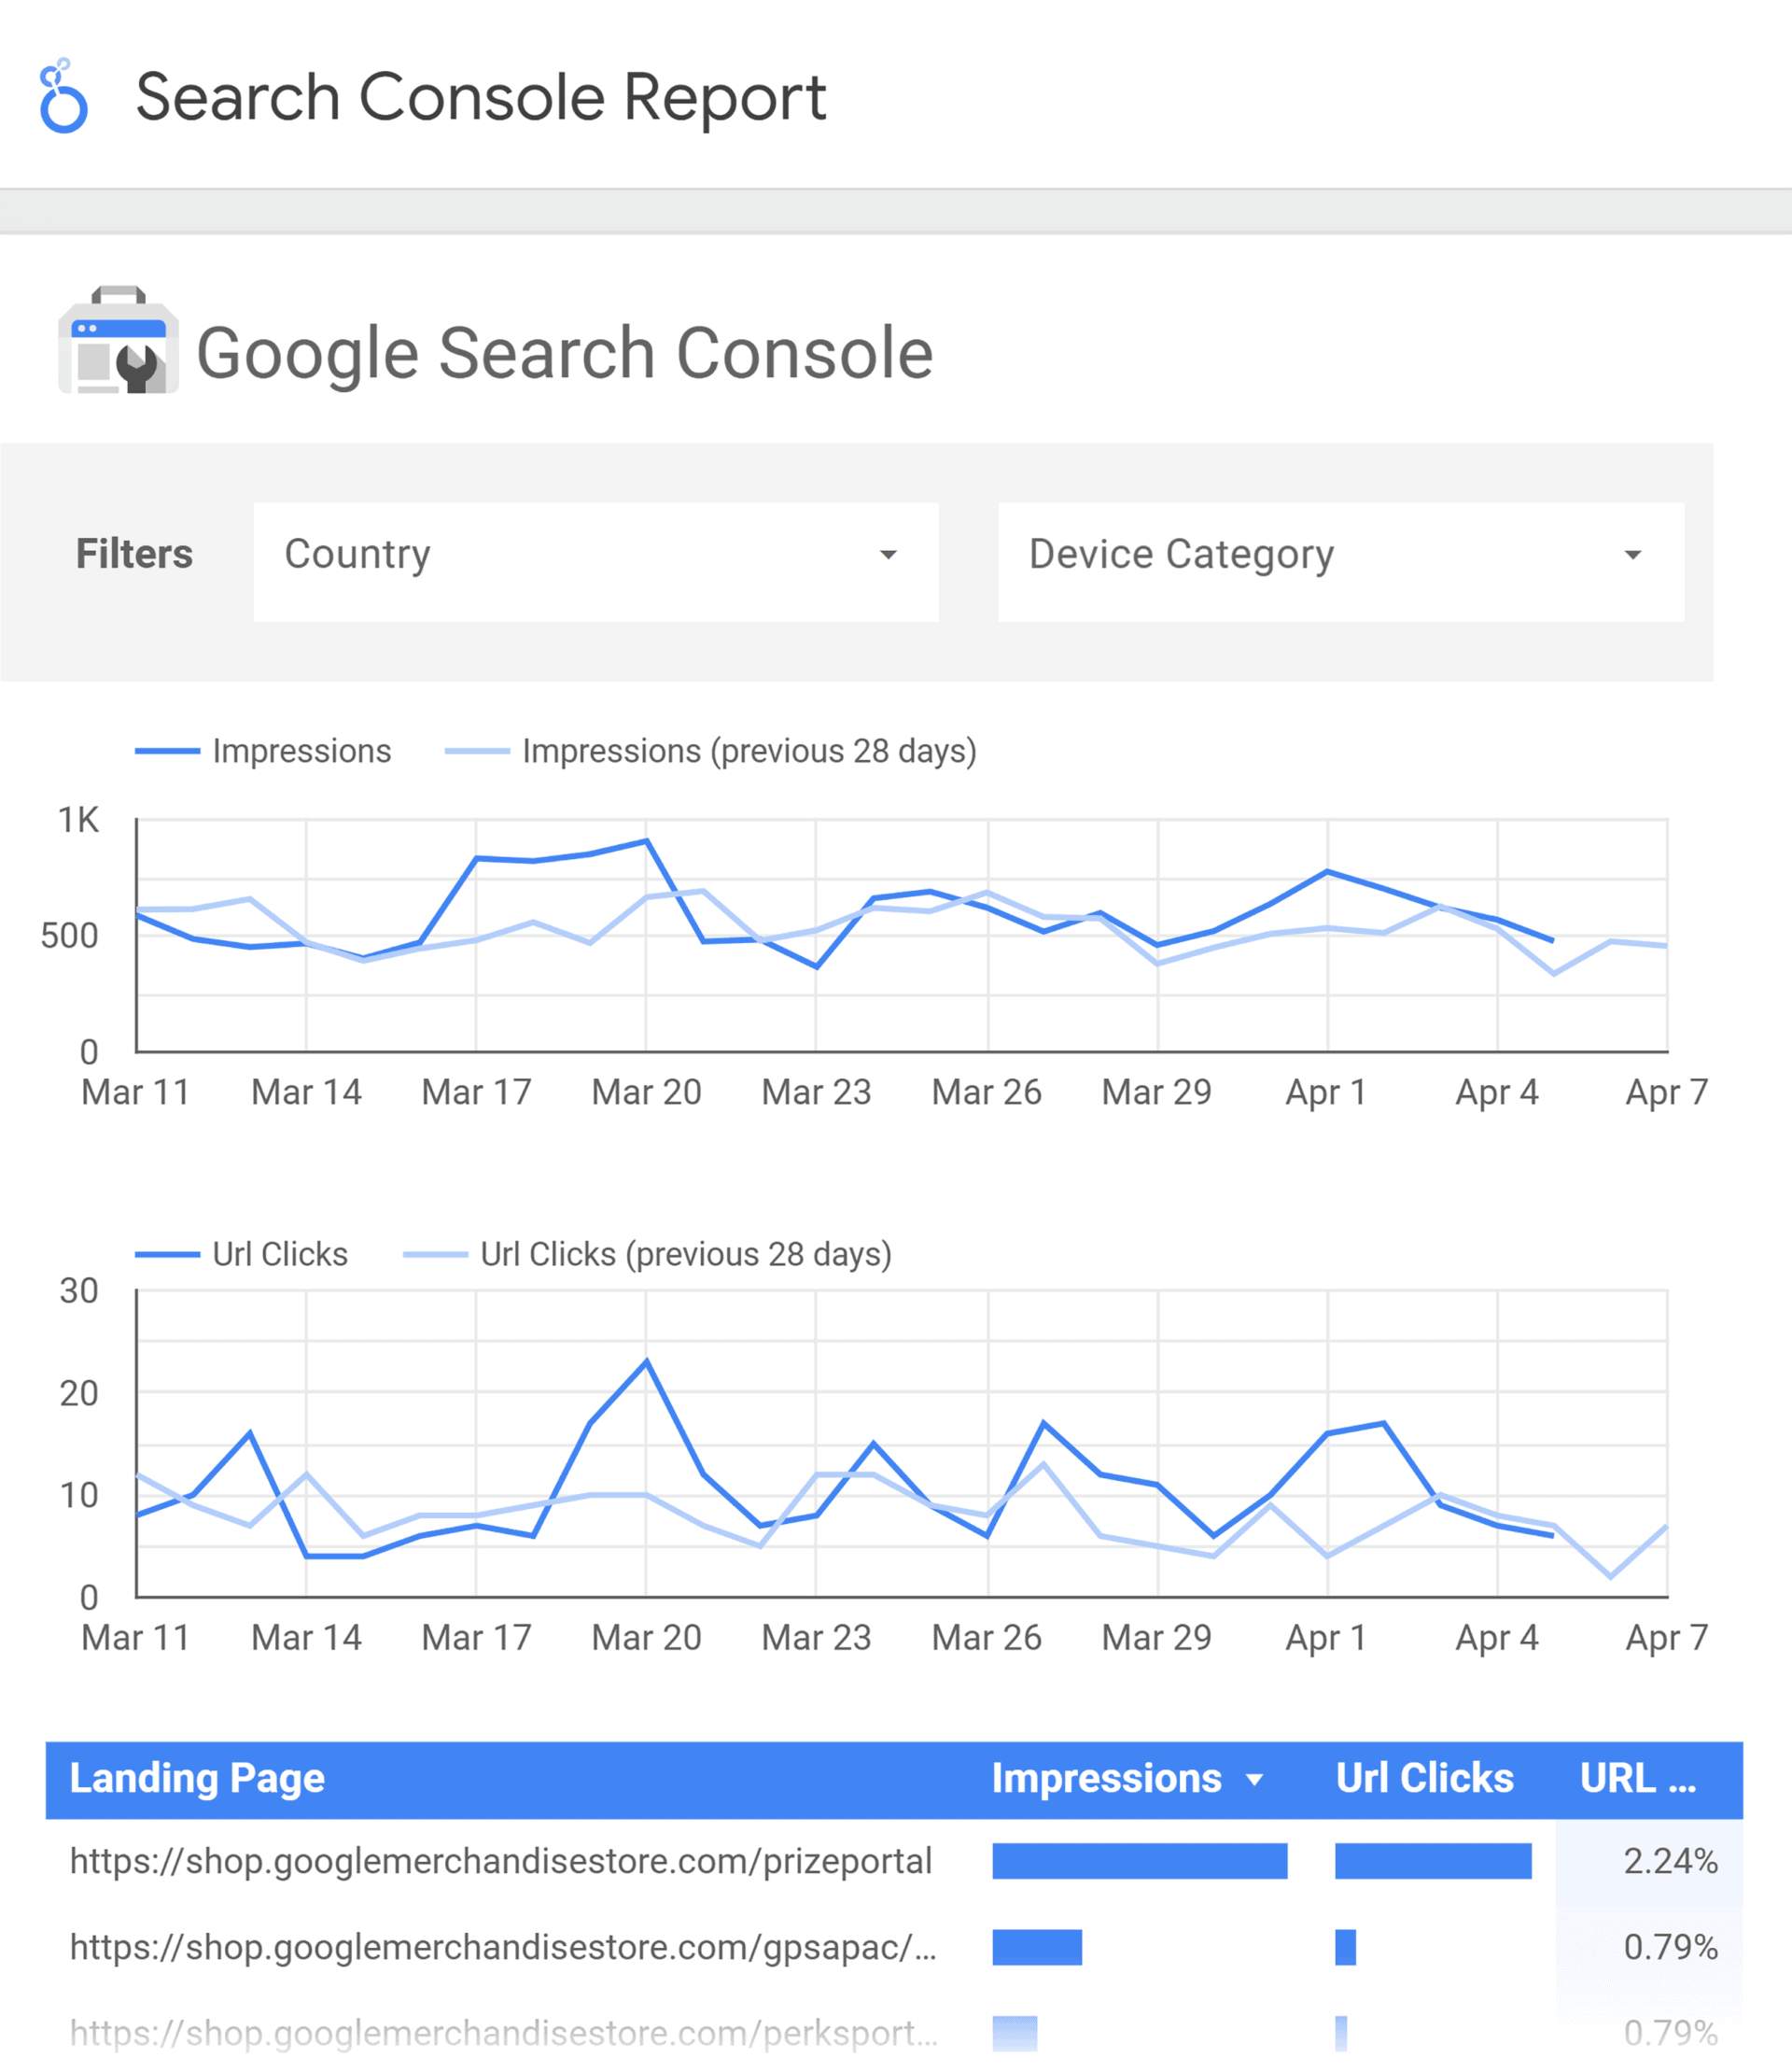Click the 1K axis label on Impressions chart
The width and height of the screenshot is (1792, 2072).
point(78,821)
